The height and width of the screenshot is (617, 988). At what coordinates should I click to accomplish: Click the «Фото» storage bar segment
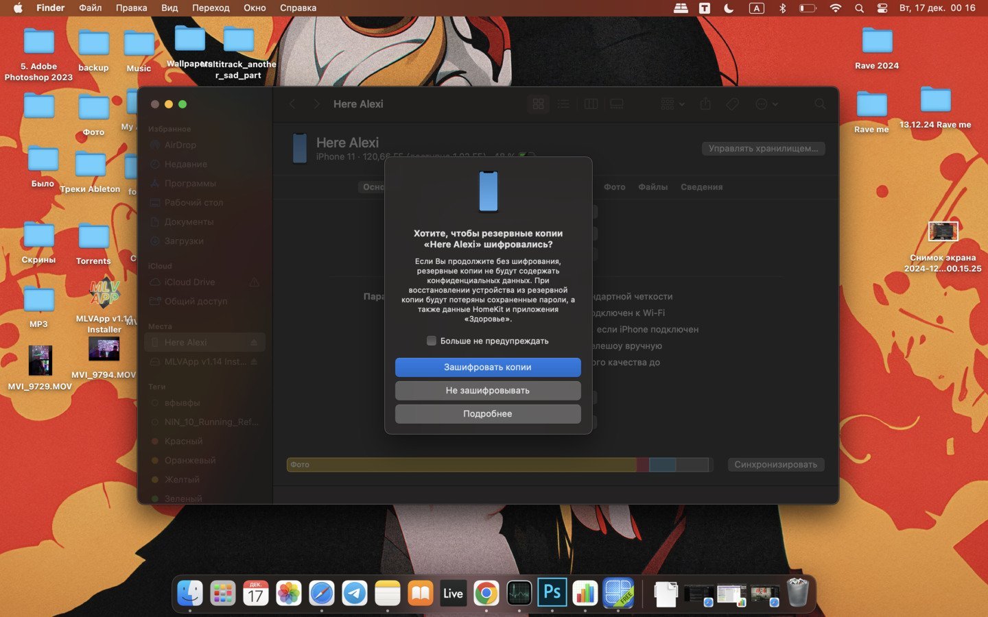pyautogui.click(x=461, y=465)
